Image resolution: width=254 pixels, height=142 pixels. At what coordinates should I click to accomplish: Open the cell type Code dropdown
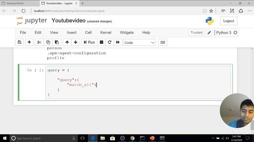coord(139,43)
